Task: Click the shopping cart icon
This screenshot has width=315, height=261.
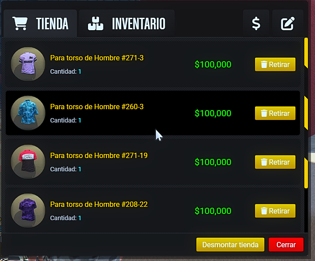Action: [20, 24]
